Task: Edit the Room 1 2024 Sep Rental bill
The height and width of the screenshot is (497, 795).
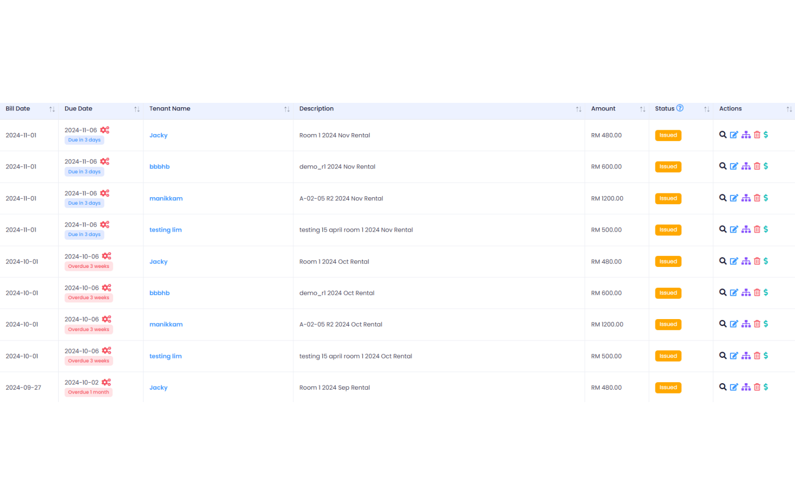Action: (x=734, y=387)
